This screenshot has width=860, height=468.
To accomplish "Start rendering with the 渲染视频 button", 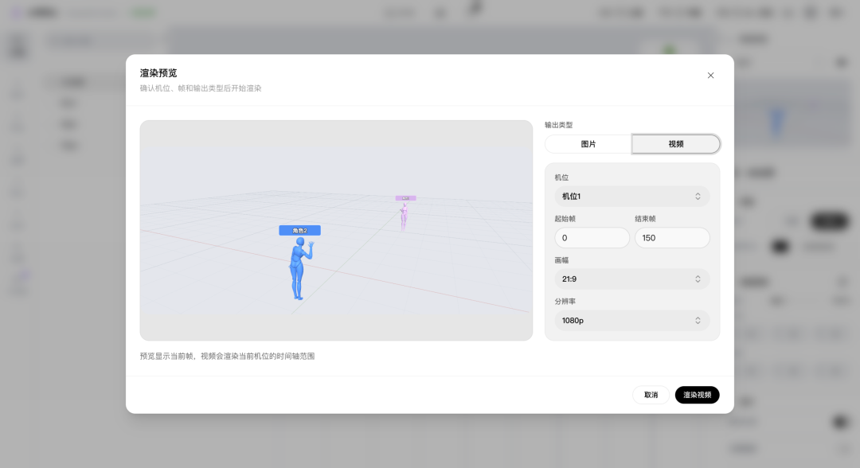I will 697,395.
